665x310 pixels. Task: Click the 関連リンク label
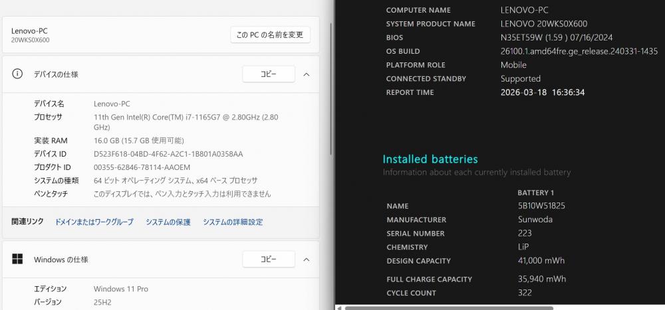coord(27,222)
